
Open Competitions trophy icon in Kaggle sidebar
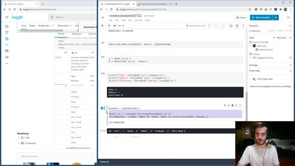[7, 33]
